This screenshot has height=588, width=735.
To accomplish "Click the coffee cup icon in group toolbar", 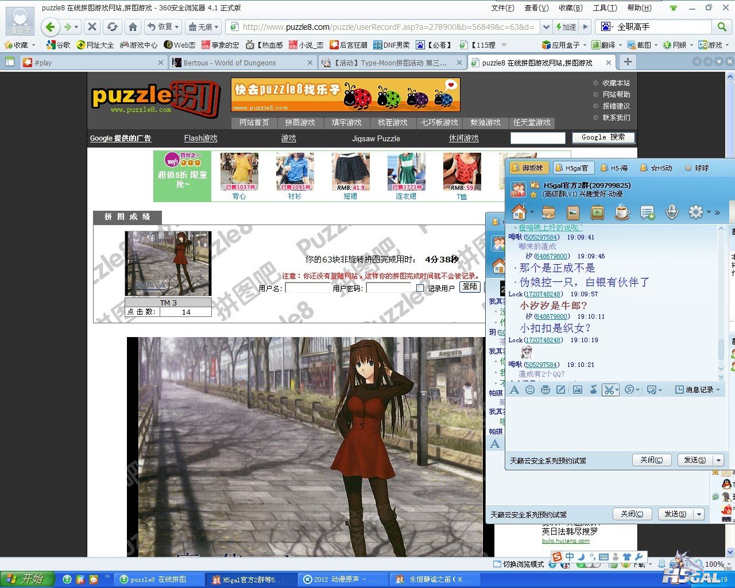I will point(622,212).
